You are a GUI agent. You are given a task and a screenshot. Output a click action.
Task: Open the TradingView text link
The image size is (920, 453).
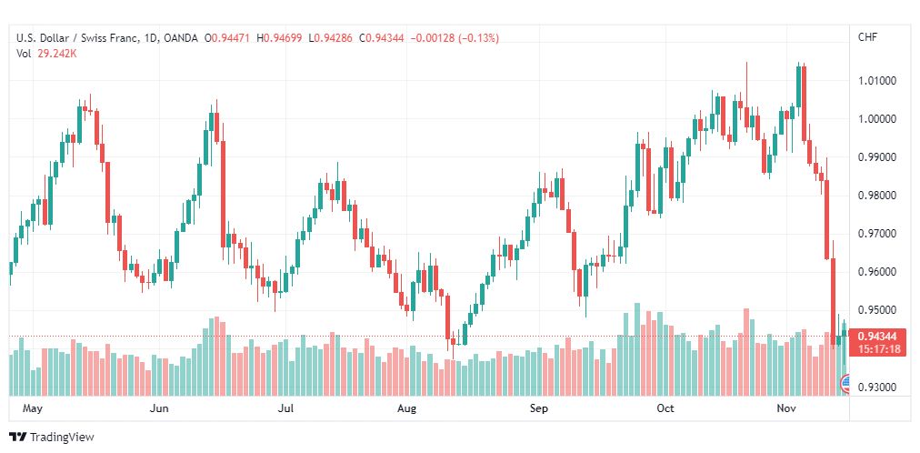[62, 438]
